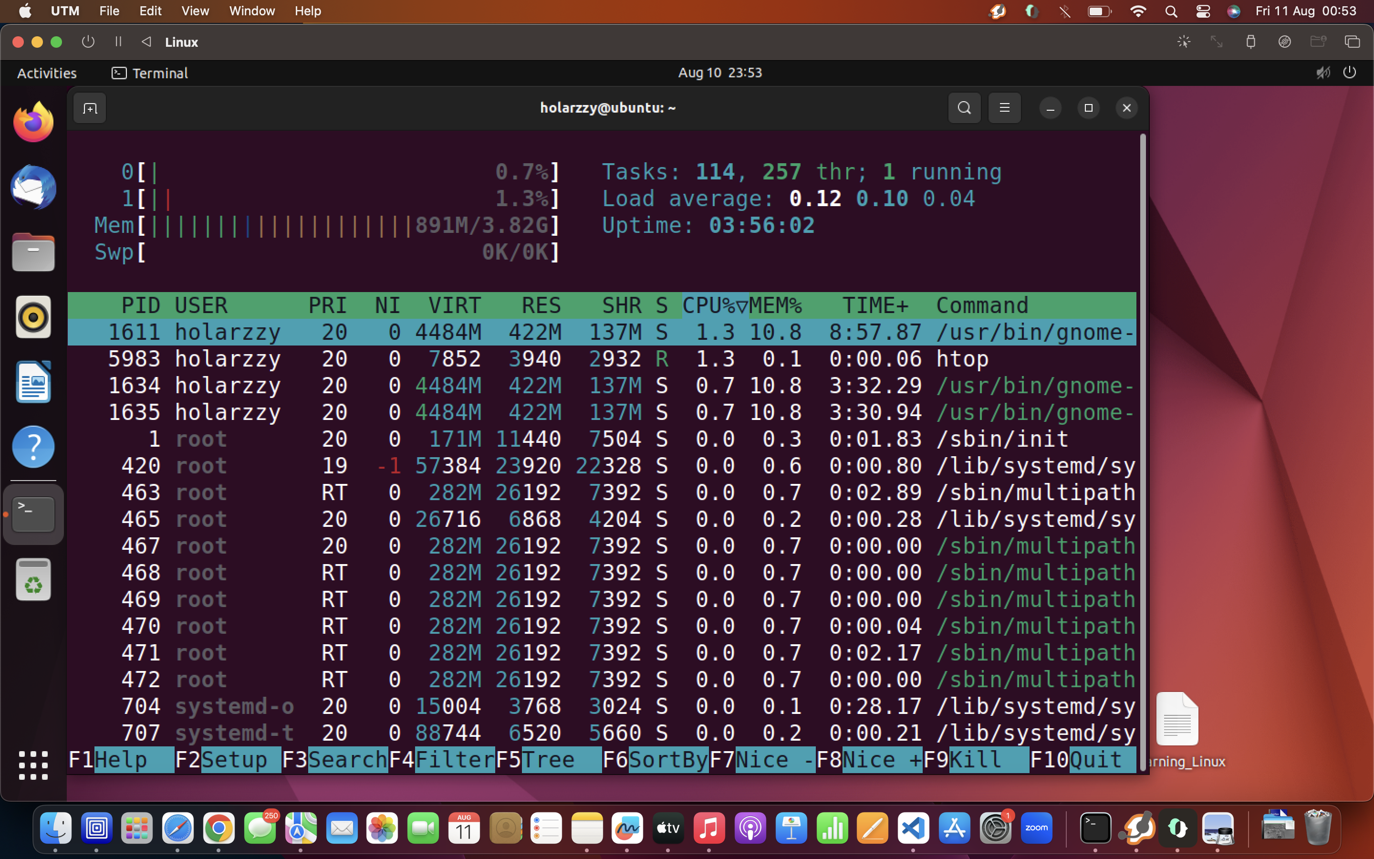Open a new terminal tab
The image size is (1374, 859).
[90, 108]
